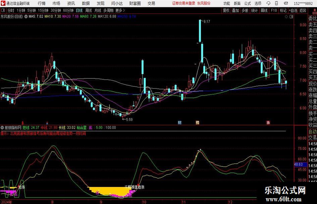Click the 返回 button
This screenshot has width=317, height=204.
click(303, 10)
